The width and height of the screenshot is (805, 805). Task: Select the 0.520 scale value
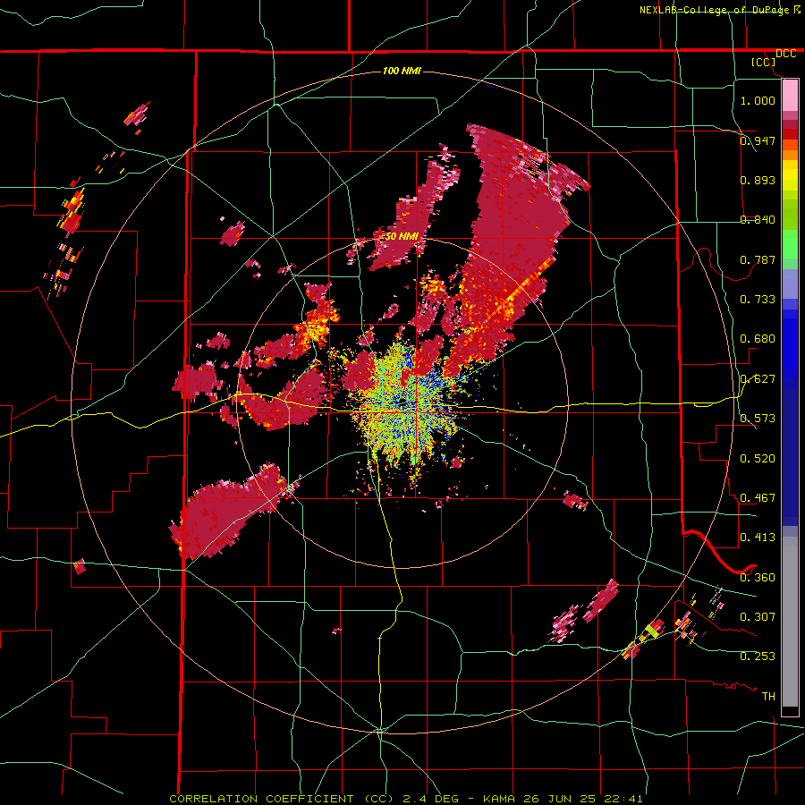[x=758, y=458]
